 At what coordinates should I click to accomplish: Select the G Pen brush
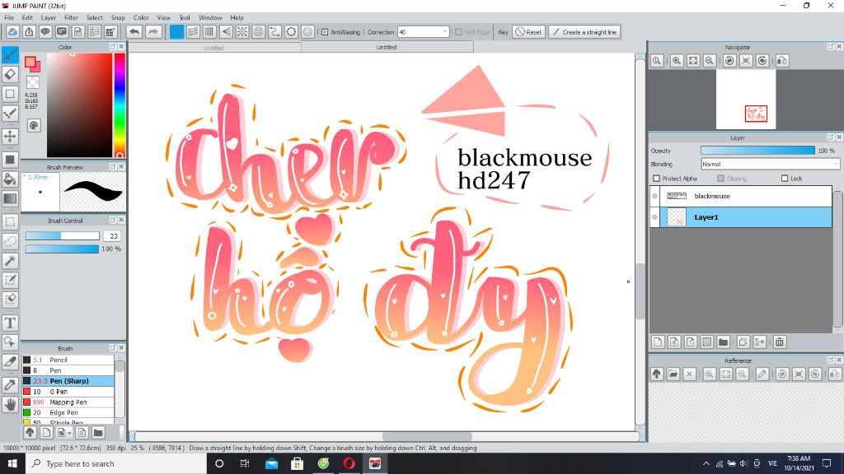click(68, 392)
